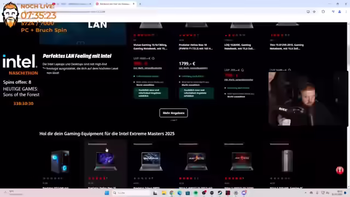Viewport: 350px width, 197px height.
Task: Click the info icon next to Thin 15 UVP
Action: tap(289, 70)
